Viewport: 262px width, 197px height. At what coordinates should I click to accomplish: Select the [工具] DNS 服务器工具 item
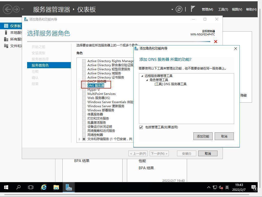coord(170,84)
